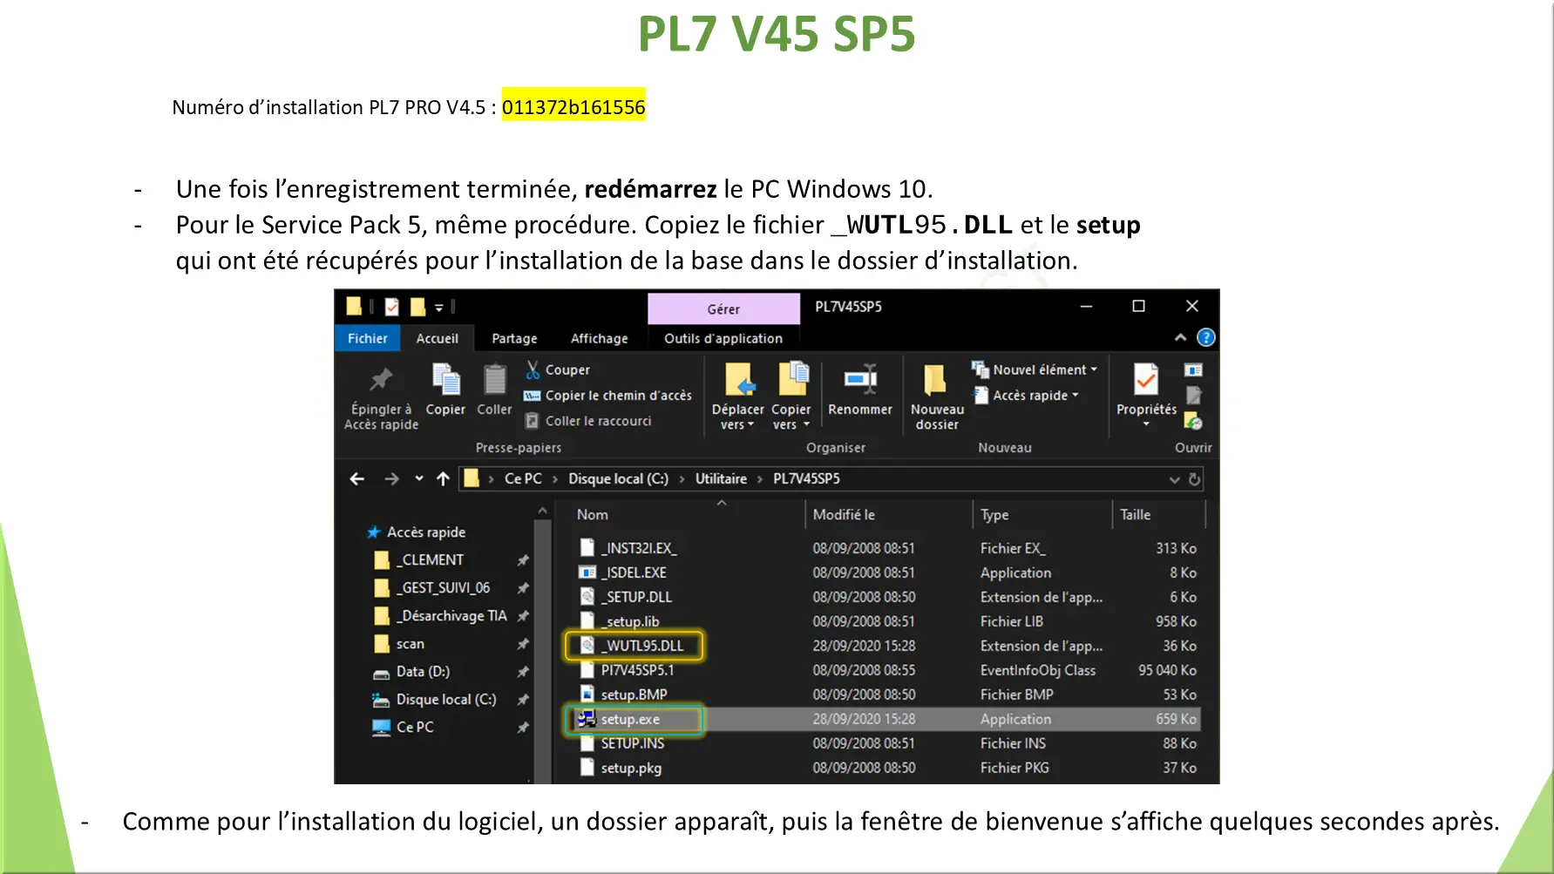Viewport: 1554px width, 874px height.
Task: Click the Épingler à Accès rapide pin icon
Action: tap(381, 381)
